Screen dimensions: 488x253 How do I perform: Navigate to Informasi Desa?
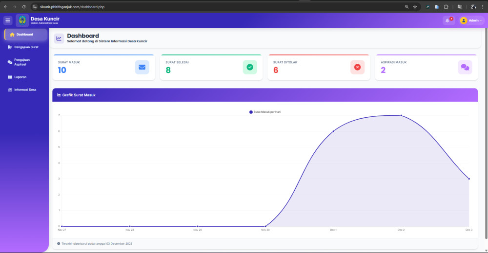click(24, 90)
